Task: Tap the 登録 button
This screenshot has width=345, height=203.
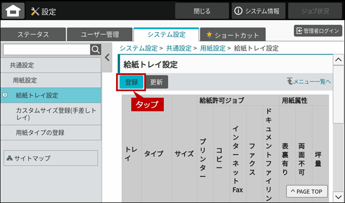Action: click(131, 82)
